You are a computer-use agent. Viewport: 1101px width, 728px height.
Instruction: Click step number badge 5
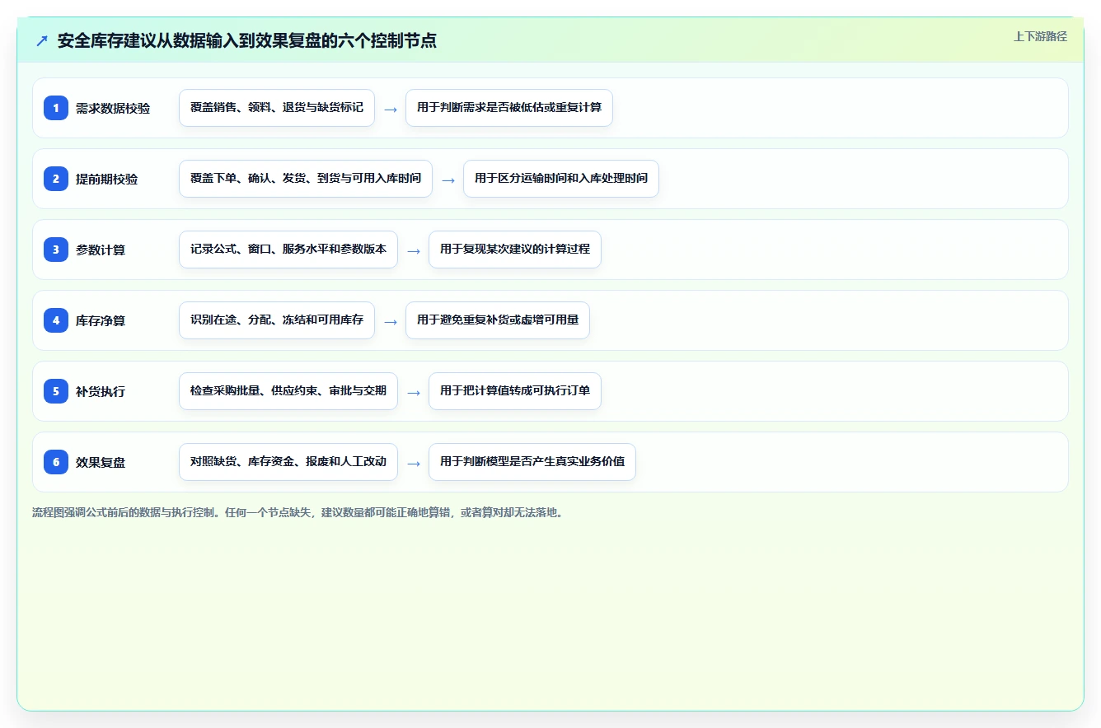56,391
